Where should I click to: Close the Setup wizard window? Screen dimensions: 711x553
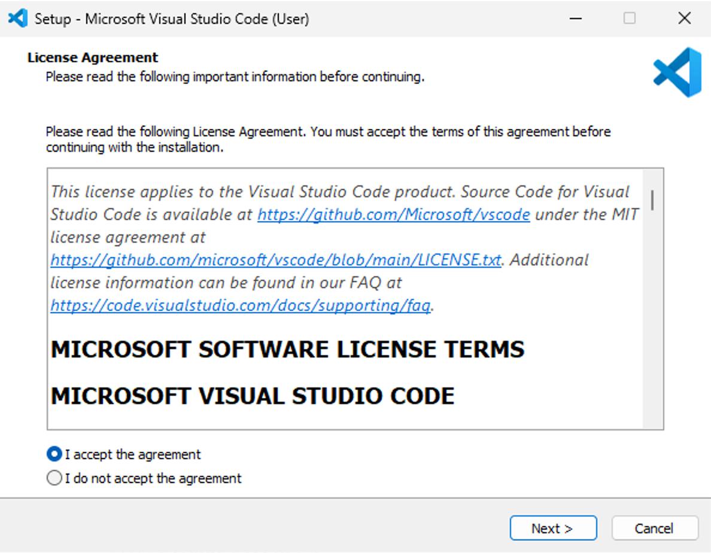coord(685,19)
